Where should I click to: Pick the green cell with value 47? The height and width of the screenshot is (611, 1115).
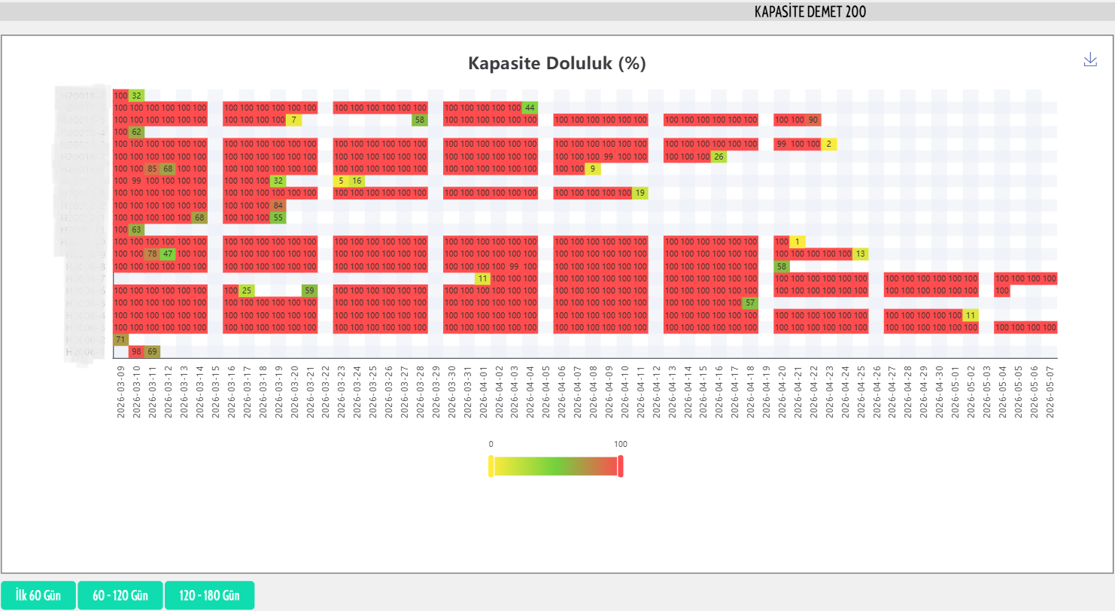[x=168, y=254]
